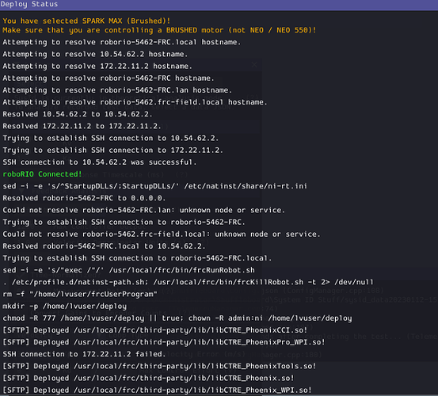The height and width of the screenshot is (396, 438).
Task: Select 'SSH connection to 10.54.62.2 was successful' line
Action: pos(100,162)
